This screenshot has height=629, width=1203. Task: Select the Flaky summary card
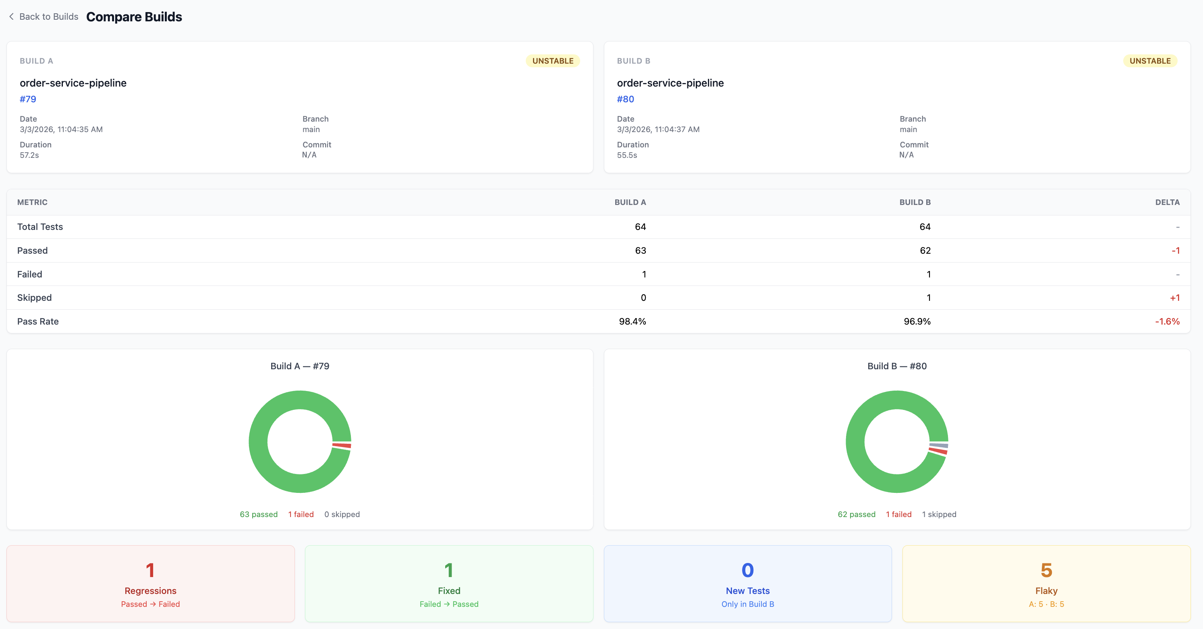1046,583
